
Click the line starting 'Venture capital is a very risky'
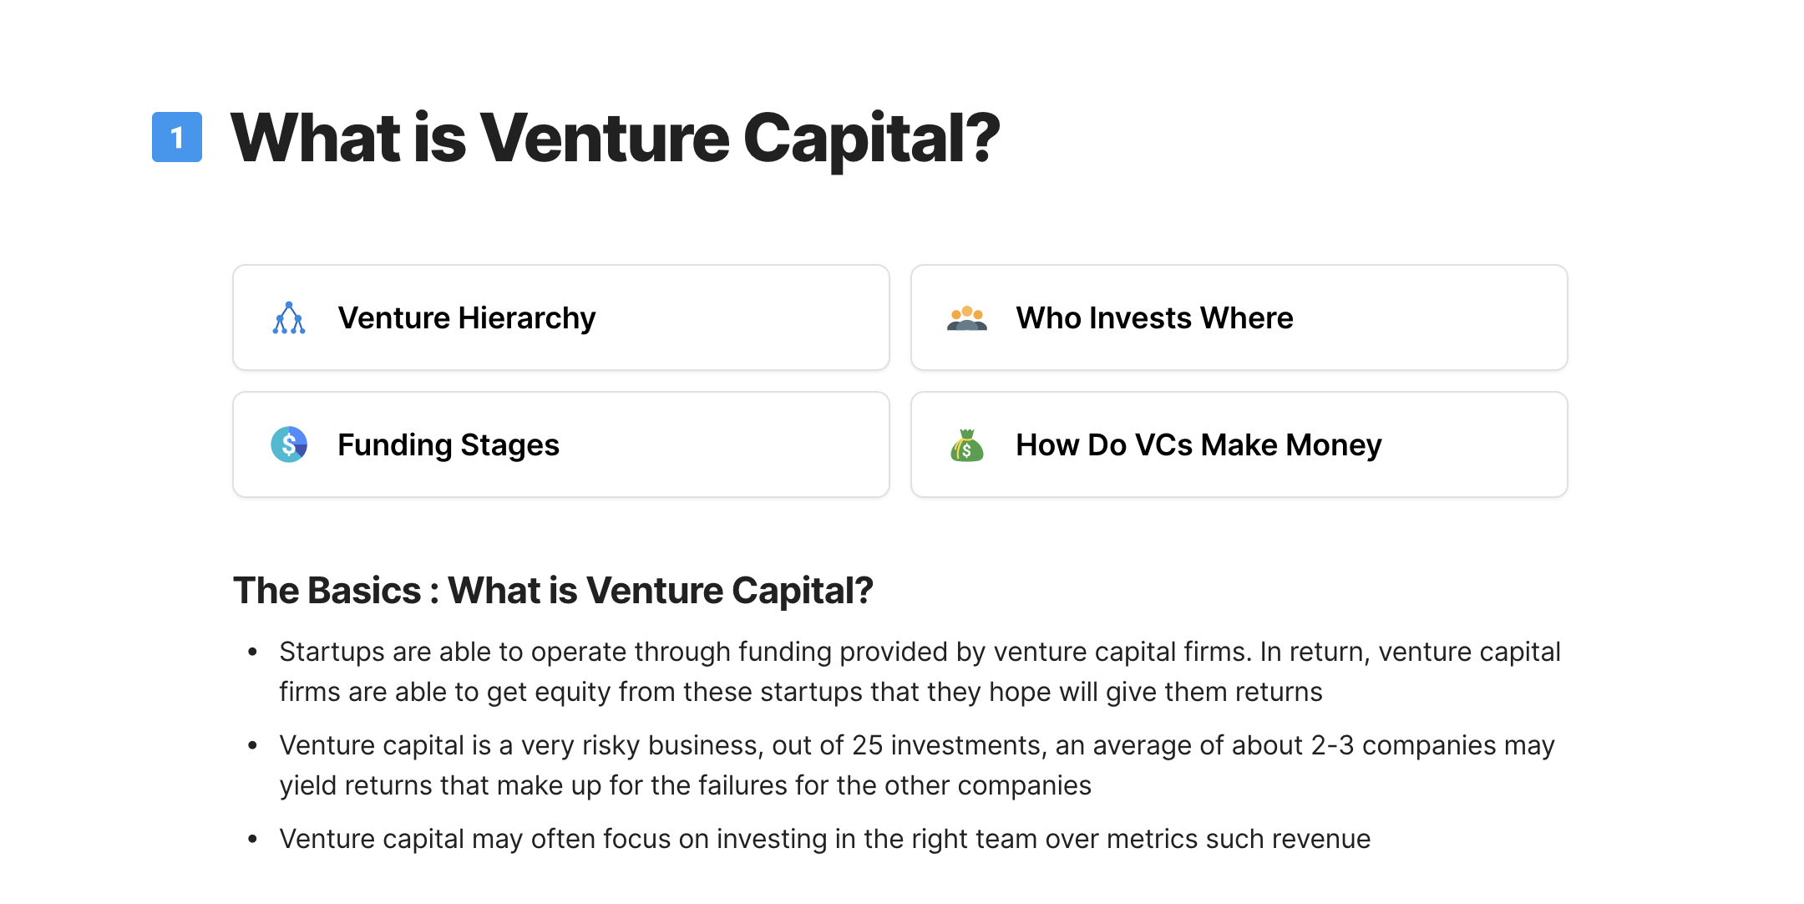pyautogui.click(x=917, y=745)
